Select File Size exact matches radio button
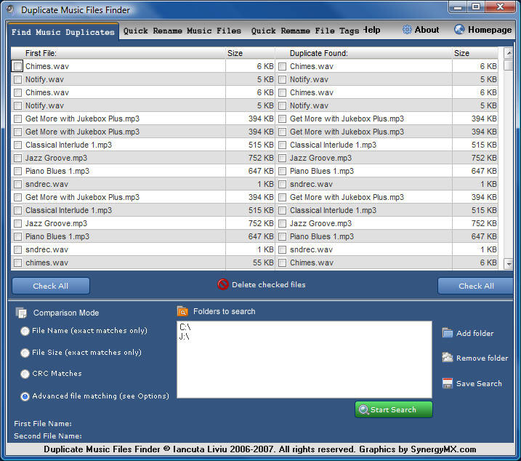Screen dimensions: 521x461 point(25,353)
